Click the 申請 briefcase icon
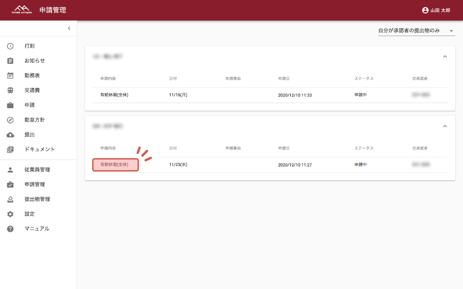 click(x=10, y=105)
